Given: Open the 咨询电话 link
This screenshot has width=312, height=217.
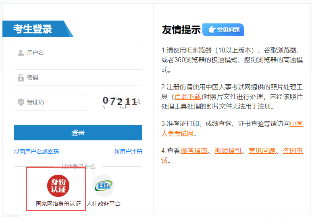Looking at the screenshot, I should (292, 150).
